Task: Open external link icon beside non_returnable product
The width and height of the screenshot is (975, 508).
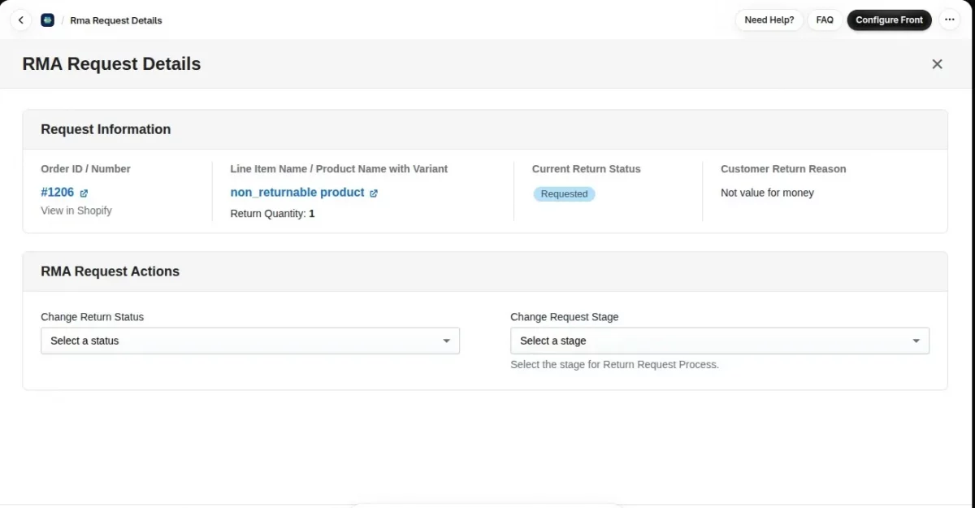Action: pyautogui.click(x=374, y=193)
